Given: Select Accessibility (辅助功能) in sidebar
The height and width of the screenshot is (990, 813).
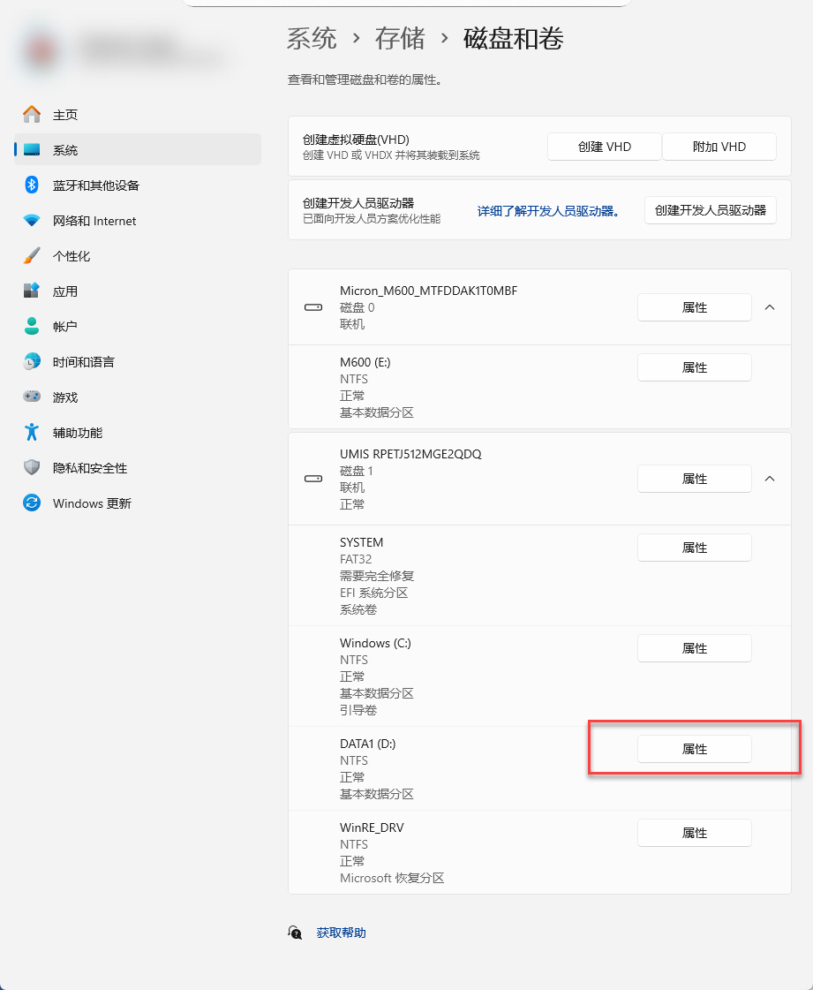Looking at the screenshot, I should 78,433.
